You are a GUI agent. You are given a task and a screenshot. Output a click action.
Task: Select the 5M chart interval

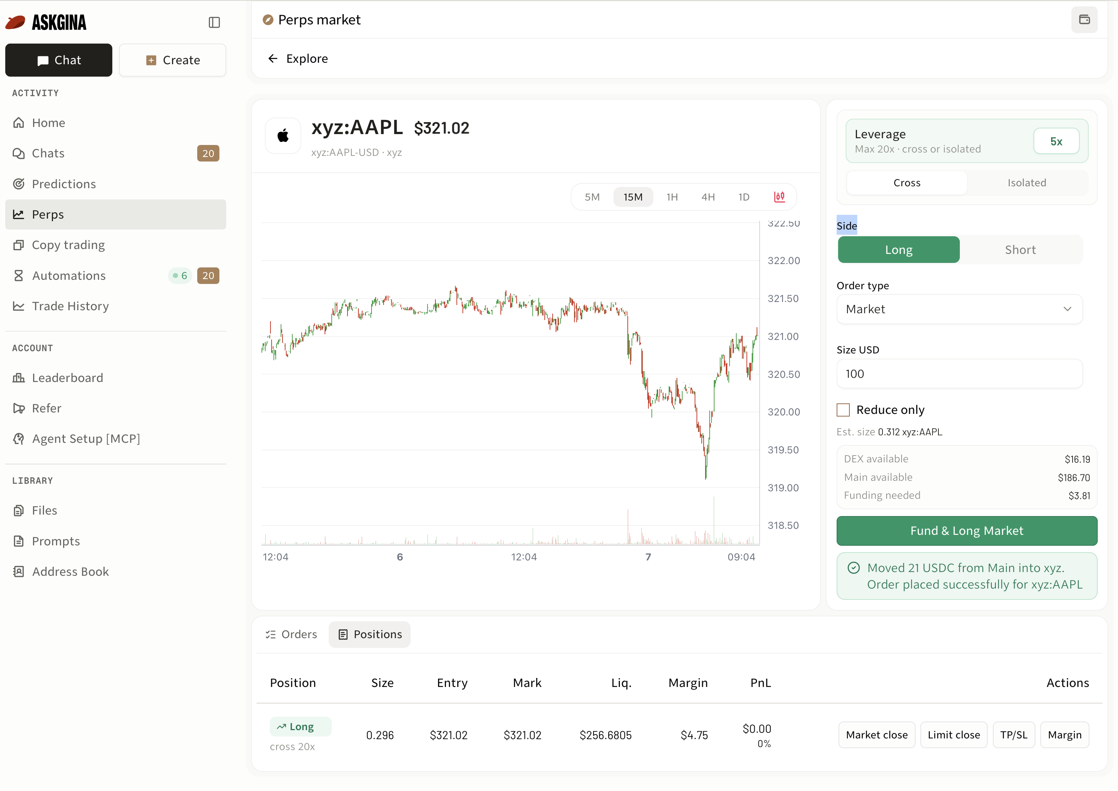[x=592, y=197]
